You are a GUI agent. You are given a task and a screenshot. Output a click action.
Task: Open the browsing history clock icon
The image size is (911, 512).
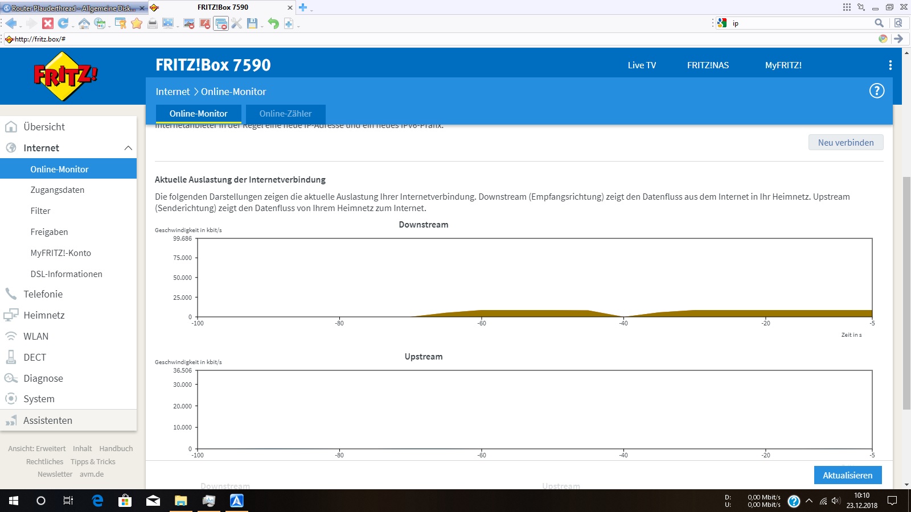pyautogui.click(x=100, y=23)
